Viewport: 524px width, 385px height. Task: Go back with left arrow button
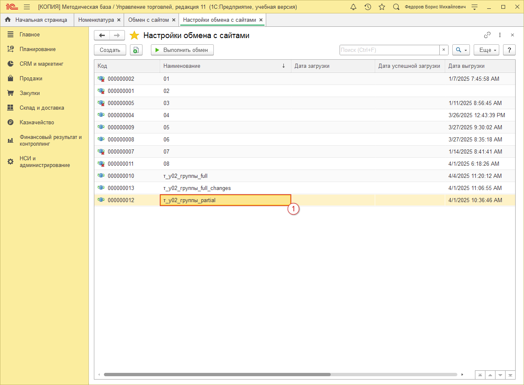[x=102, y=36]
